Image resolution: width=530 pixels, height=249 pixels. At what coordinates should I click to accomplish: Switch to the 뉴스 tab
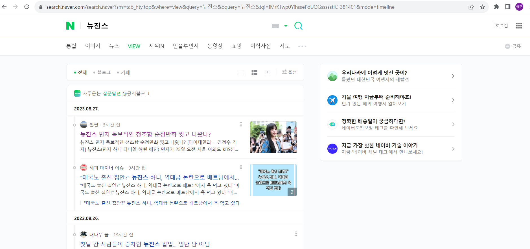point(114,46)
